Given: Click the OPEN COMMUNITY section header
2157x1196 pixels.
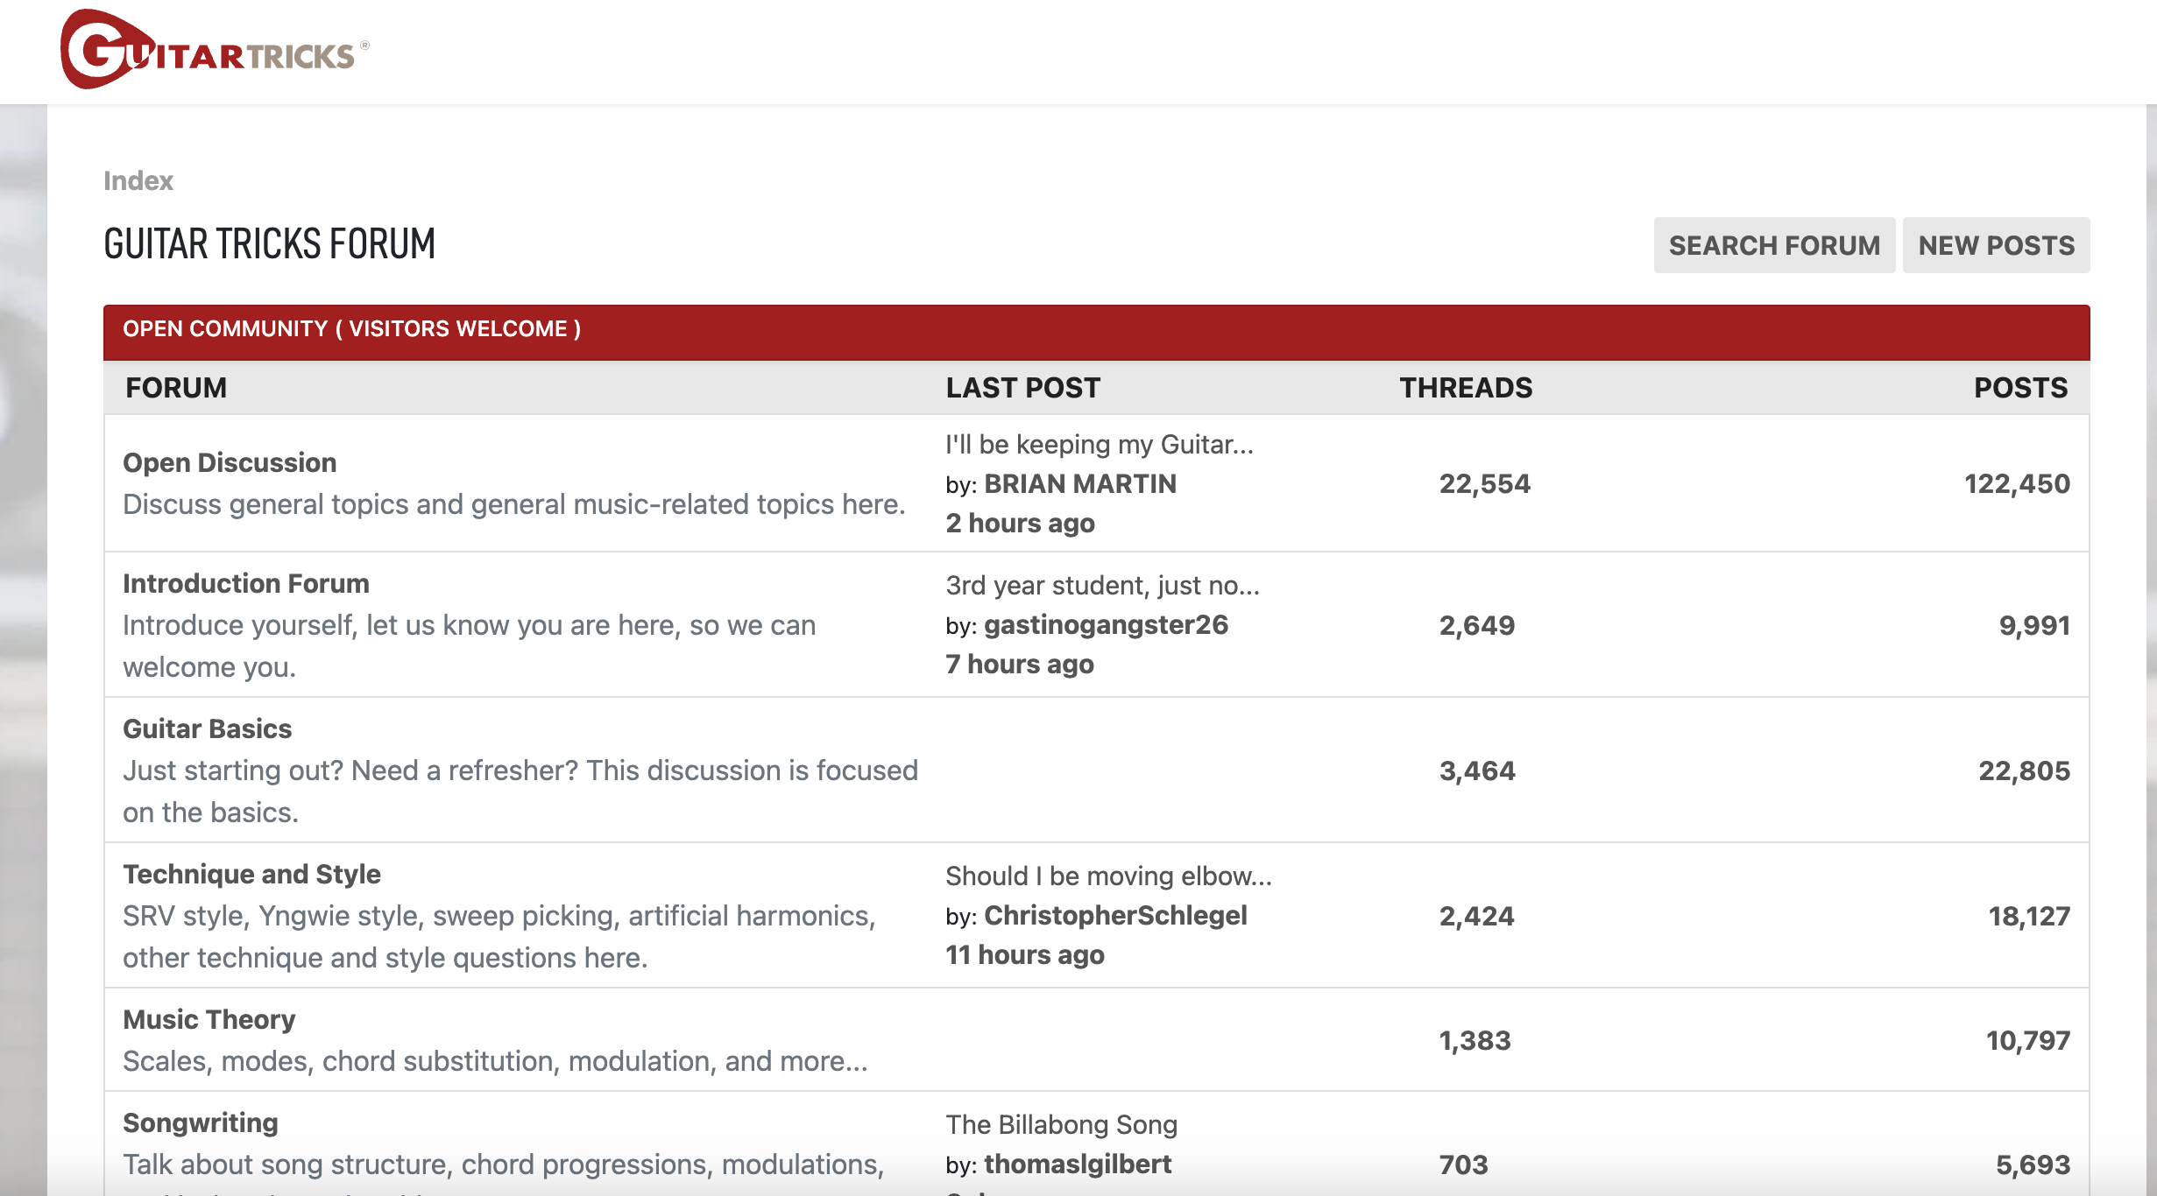Looking at the screenshot, I should tap(1096, 332).
